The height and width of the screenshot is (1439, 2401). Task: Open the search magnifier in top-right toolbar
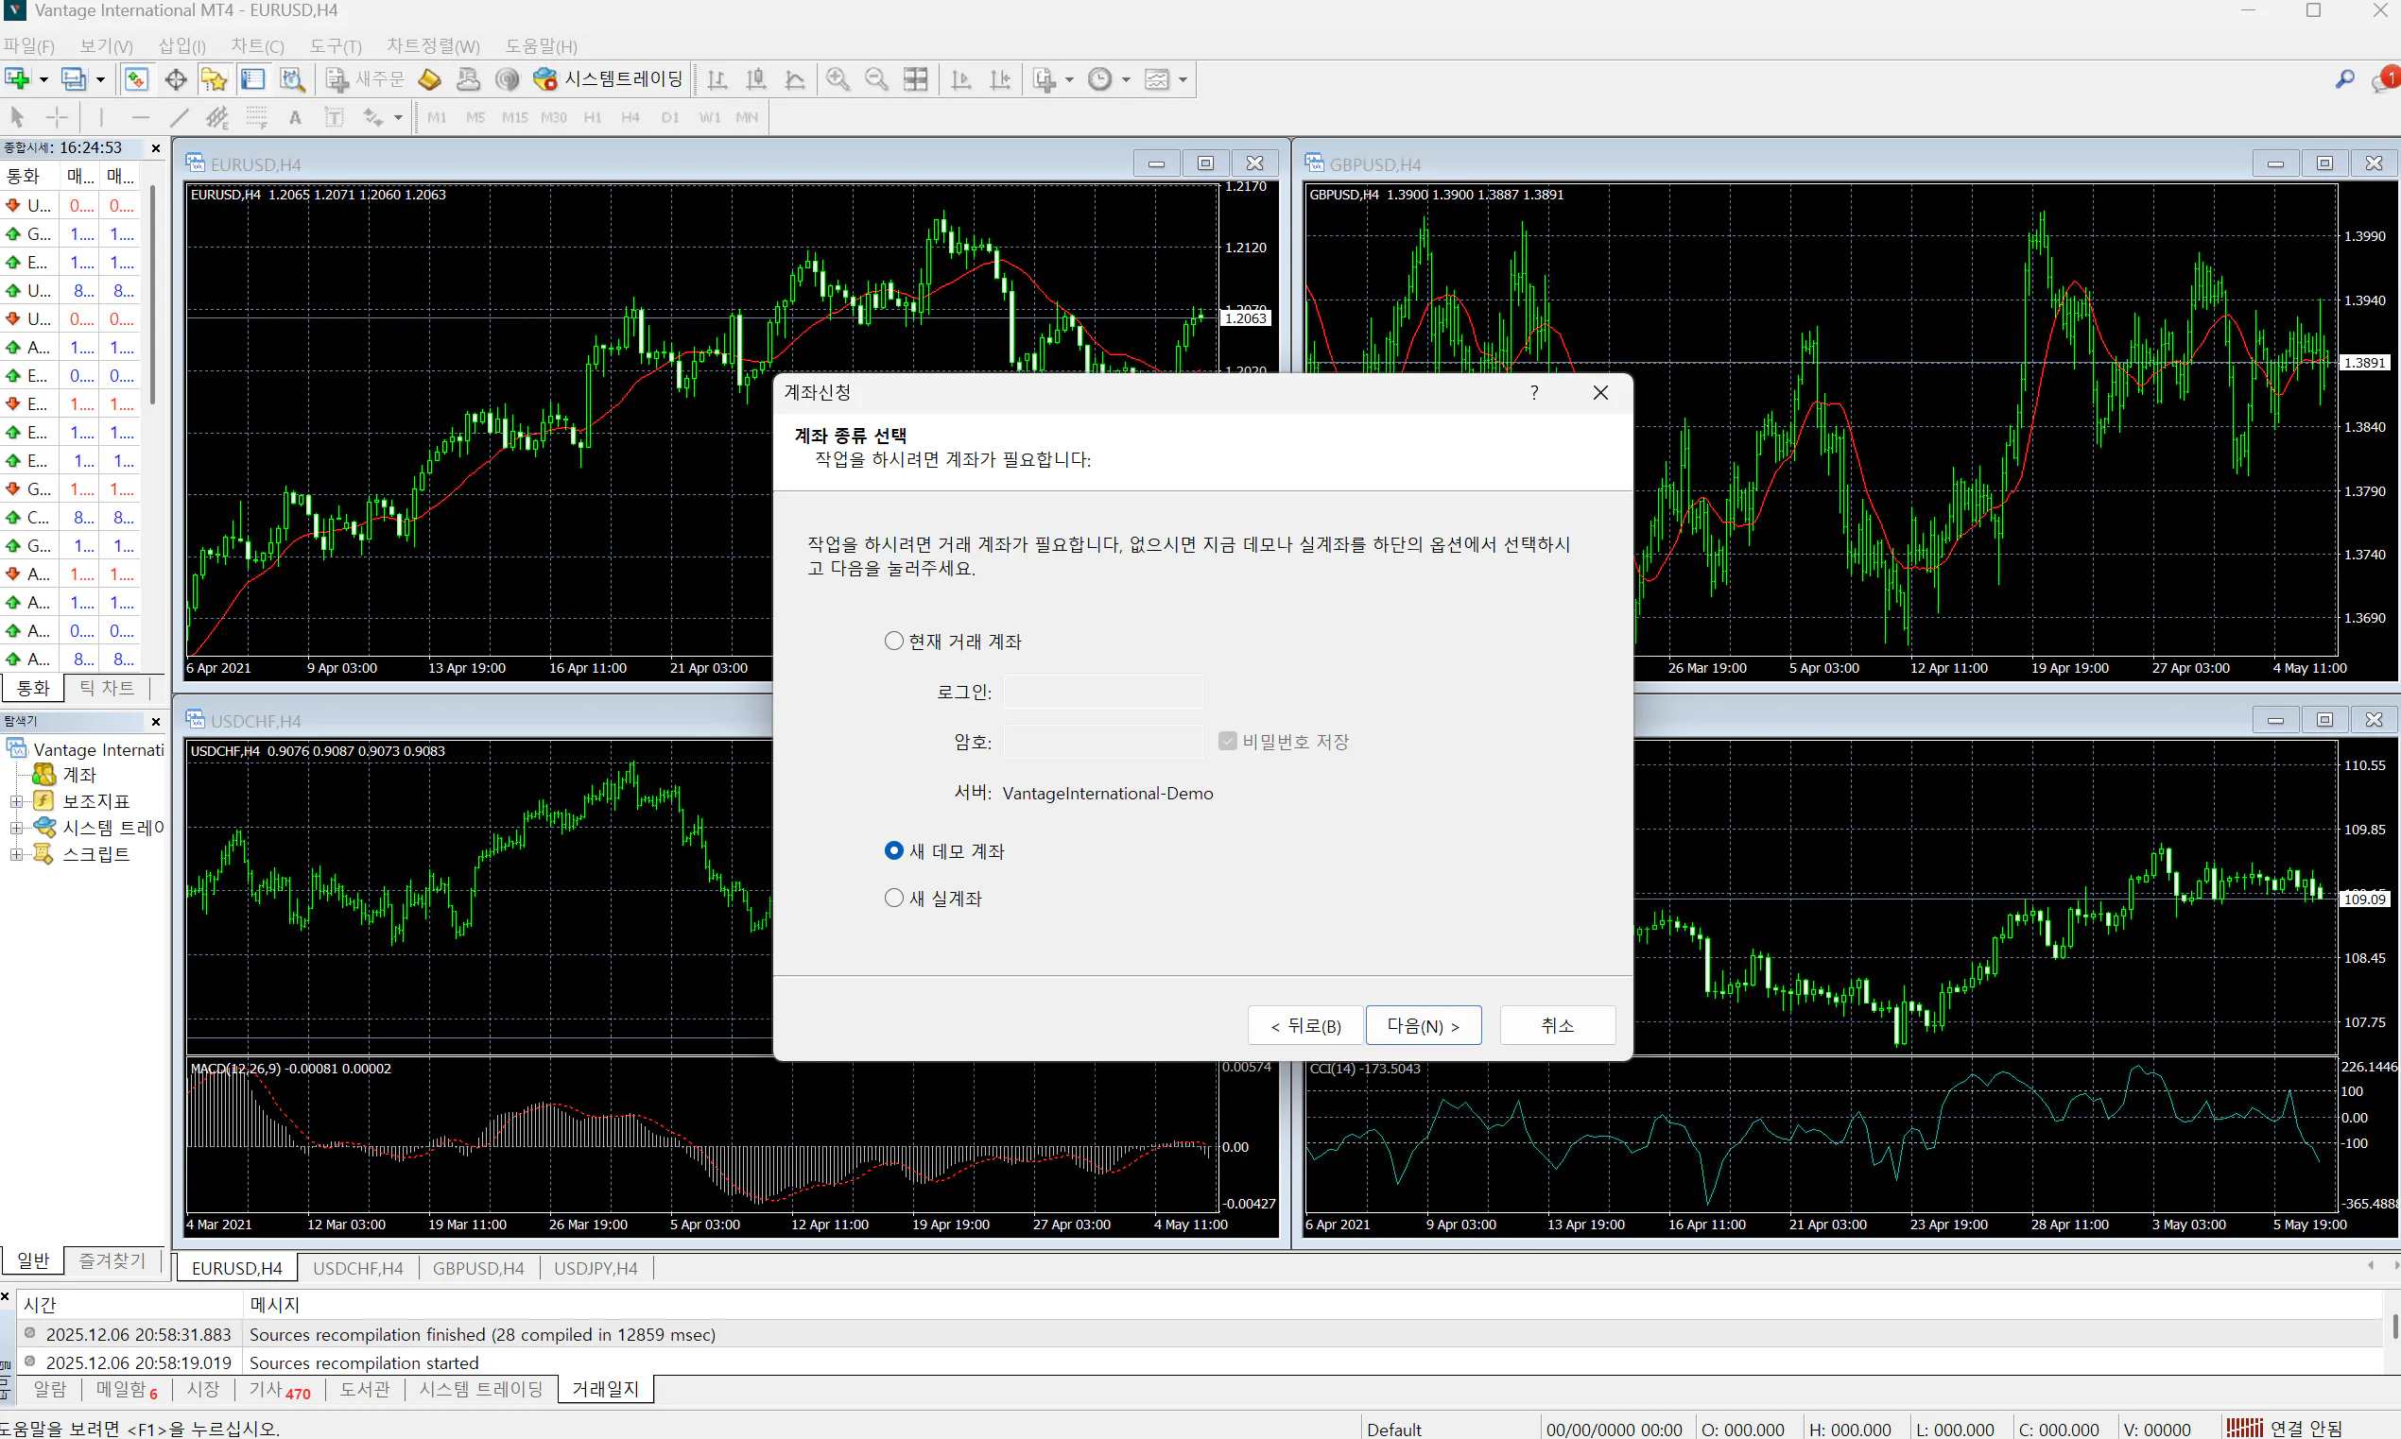[2344, 79]
